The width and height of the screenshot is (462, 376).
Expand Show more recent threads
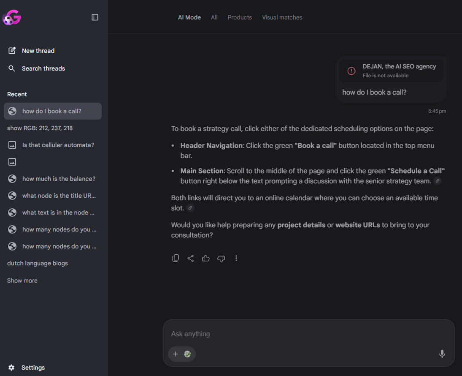click(22, 281)
